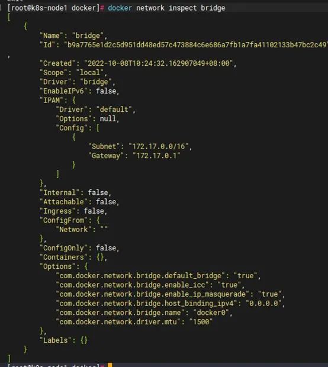Click the network Id hash value
The width and height of the screenshot is (328, 367).
196,45
